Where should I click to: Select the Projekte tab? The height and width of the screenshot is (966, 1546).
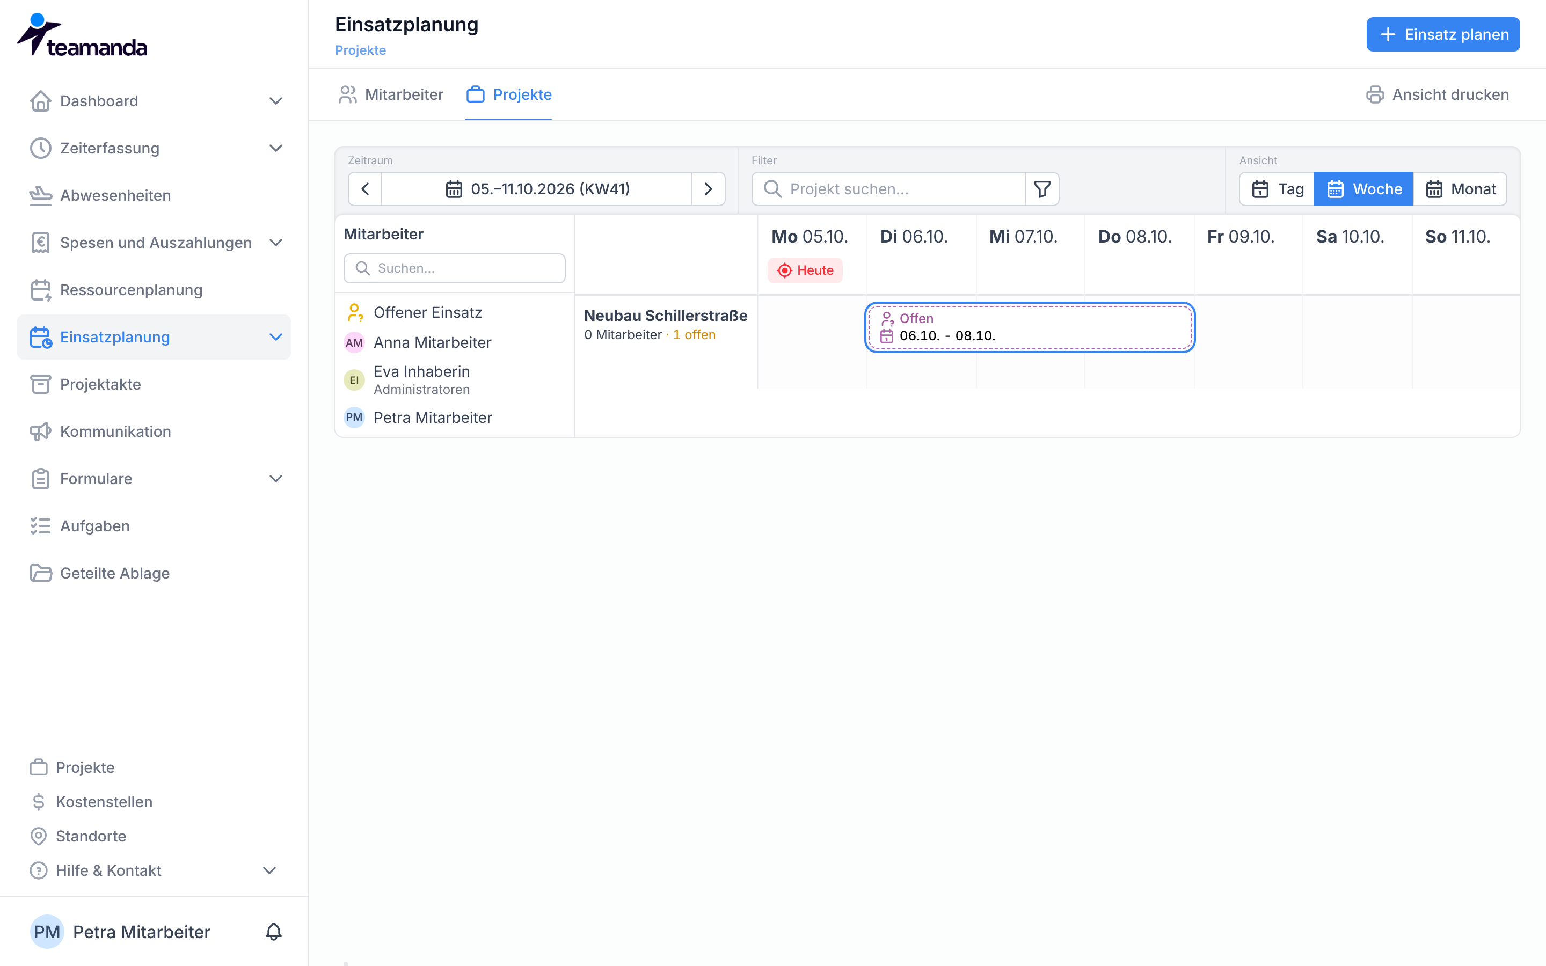508,94
